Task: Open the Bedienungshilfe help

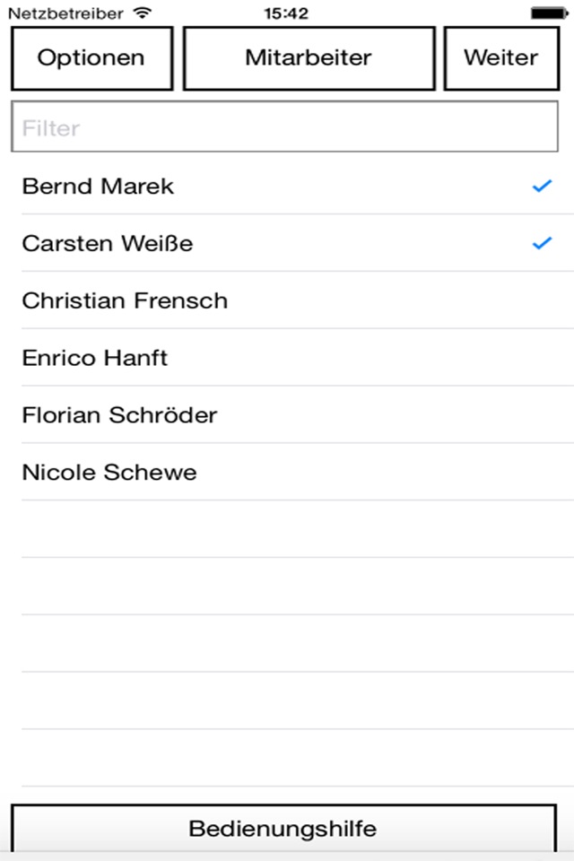Action: (x=283, y=828)
